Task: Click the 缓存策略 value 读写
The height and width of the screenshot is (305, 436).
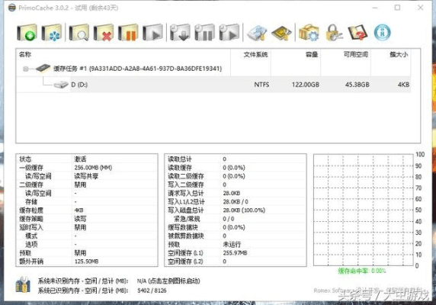Action: pyautogui.click(x=80, y=219)
